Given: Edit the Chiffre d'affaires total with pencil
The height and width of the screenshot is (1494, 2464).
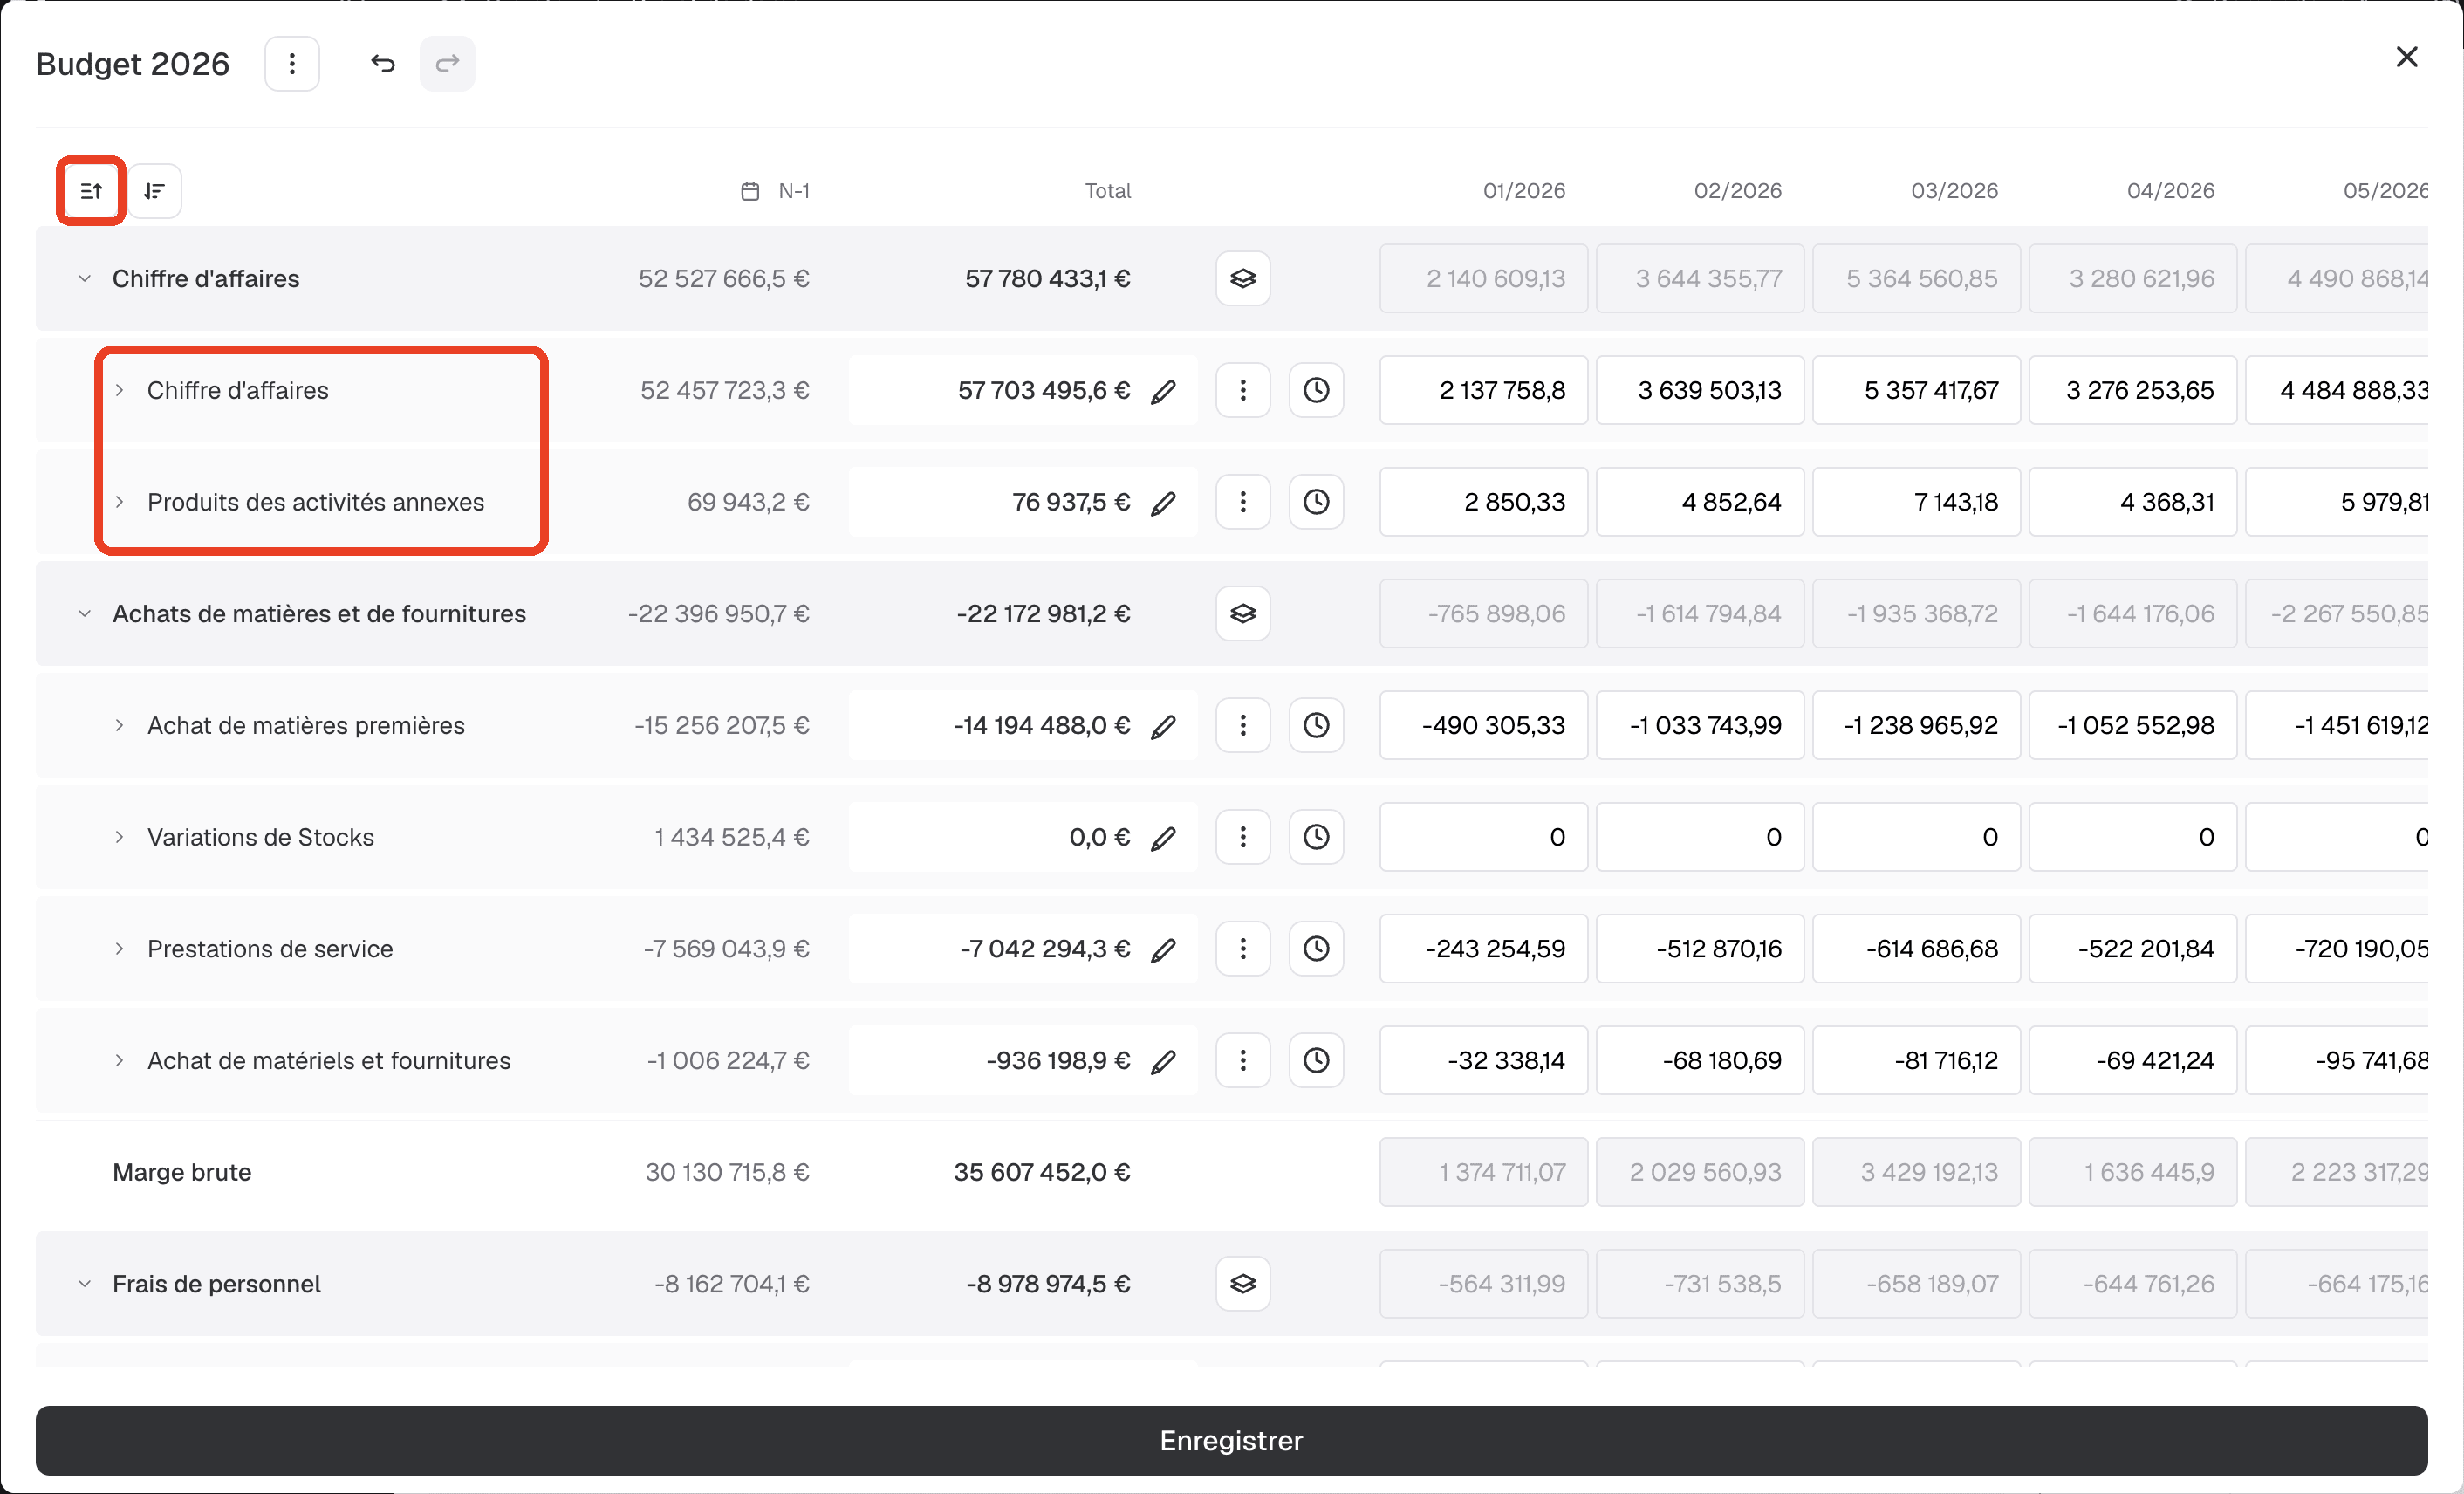Looking at the screenshot, I should click(x=1163, y=391).
